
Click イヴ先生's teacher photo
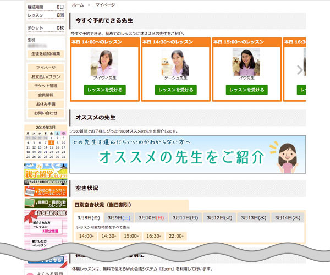[x=246, y=62]
